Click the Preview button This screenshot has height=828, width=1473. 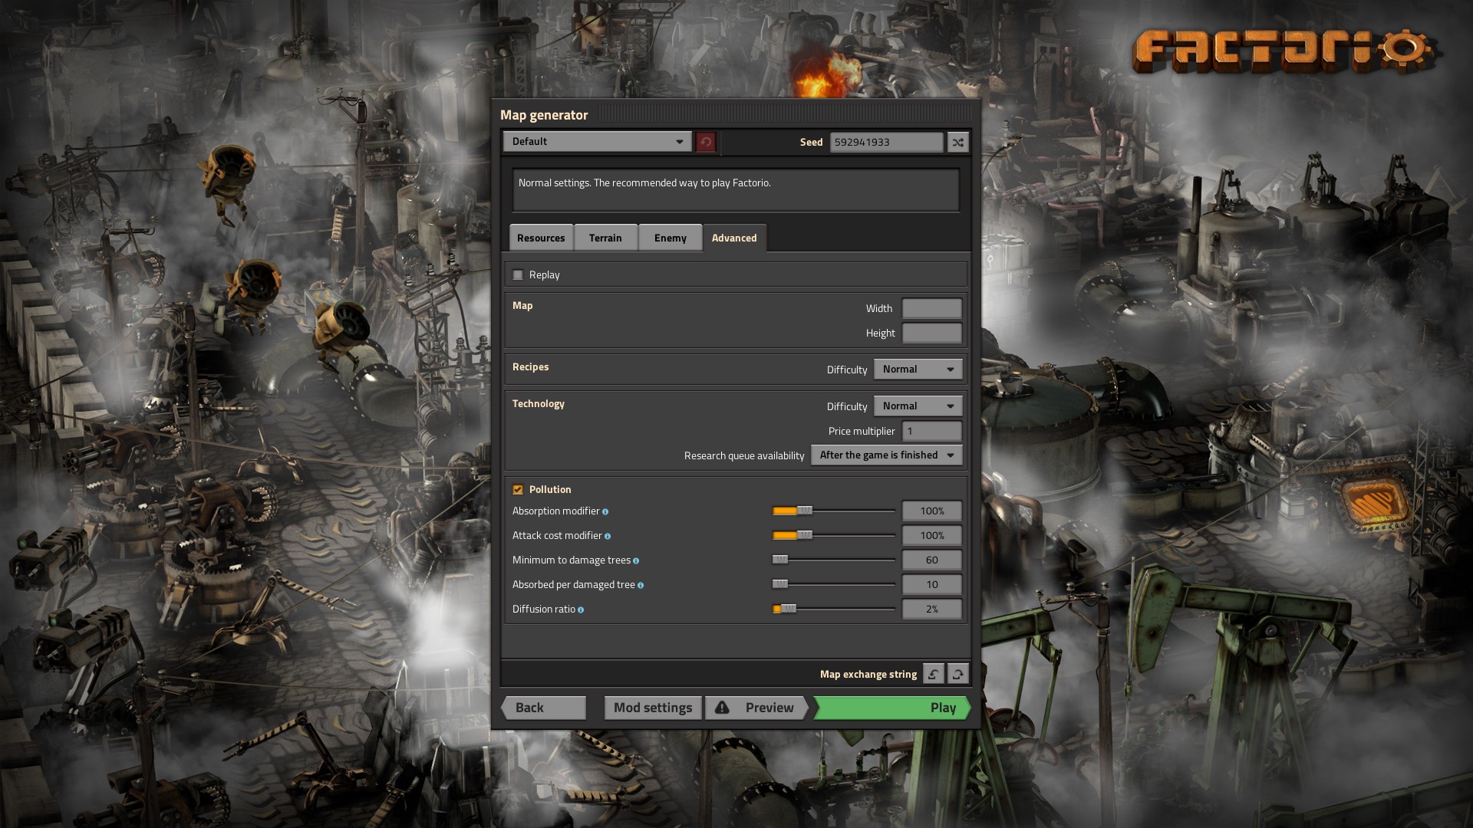[x=756, y=708]
